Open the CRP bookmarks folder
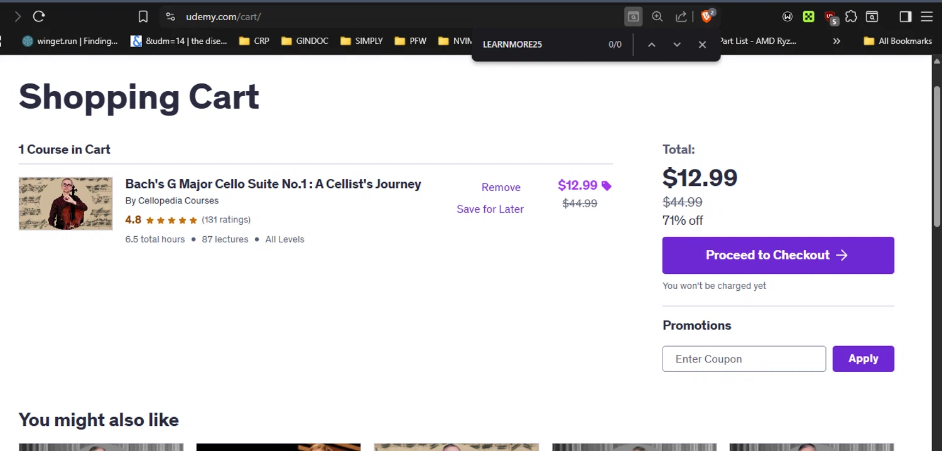The image size is (942, 451). (x=254, y=41)
